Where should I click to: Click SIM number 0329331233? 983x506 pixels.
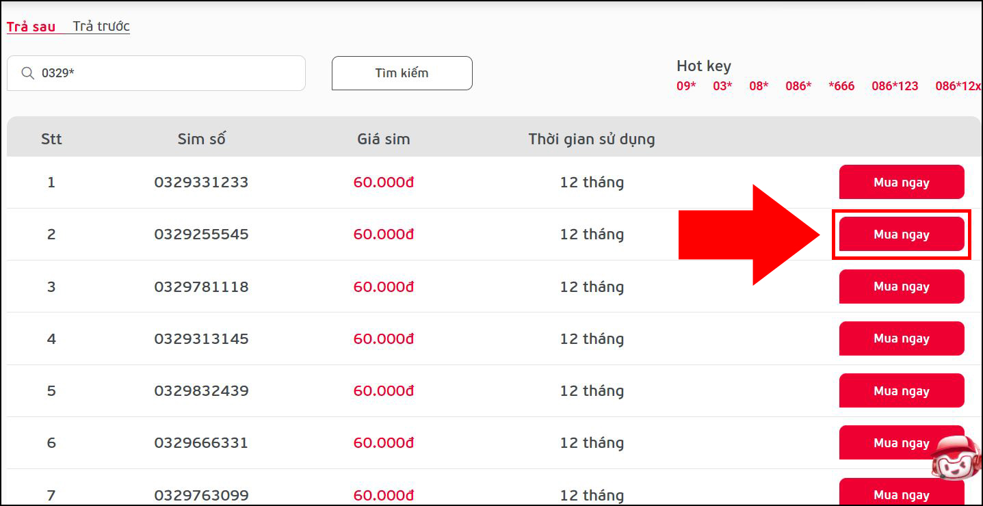[x=201, y=183]
